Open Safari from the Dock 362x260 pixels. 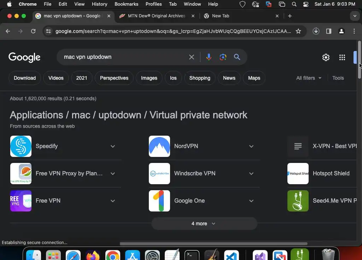click(x=73, y=255)
